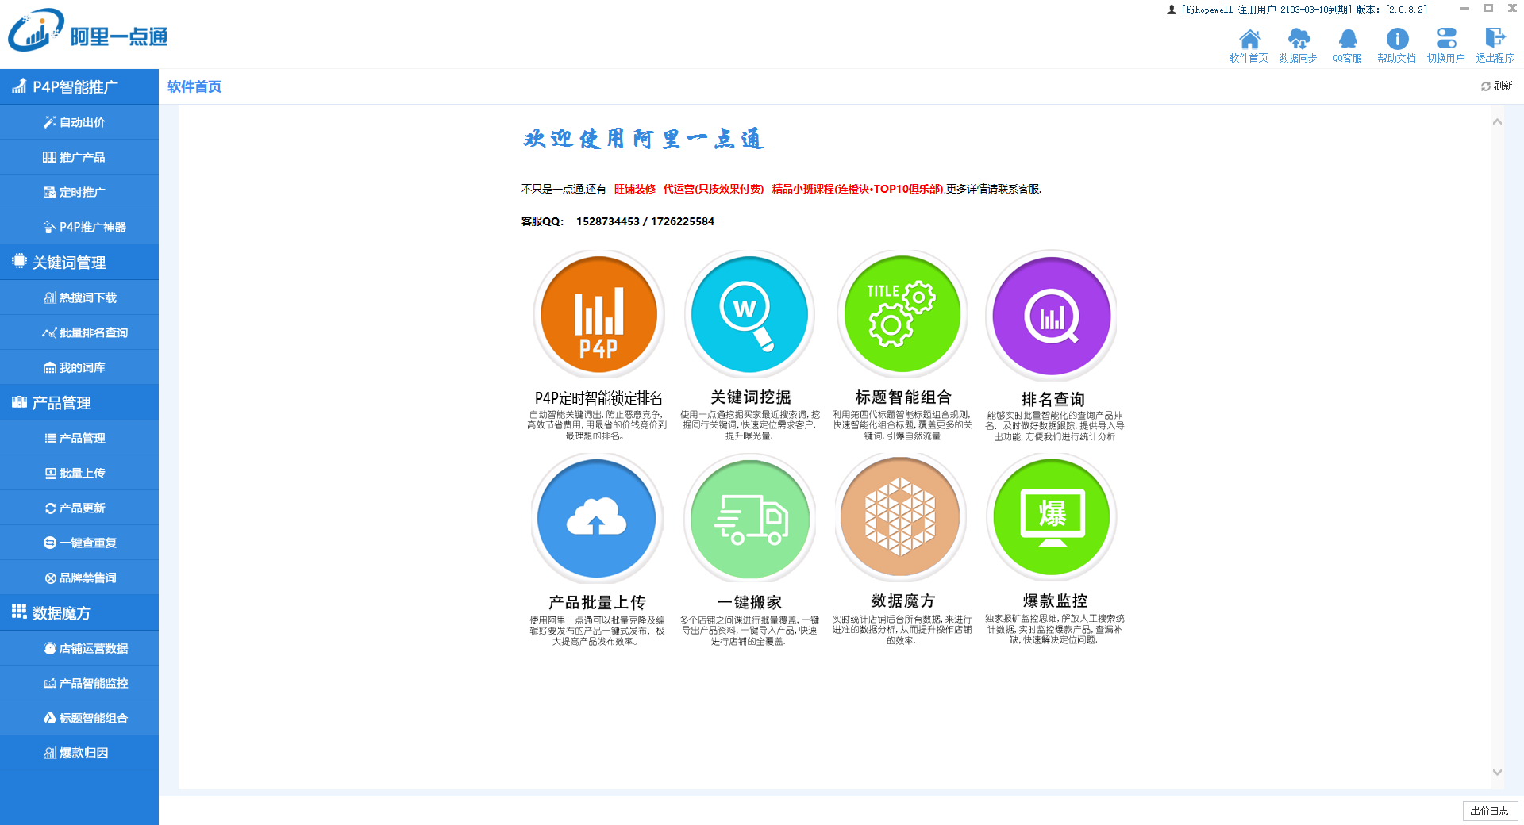The image size is (1524, 825).
Task: Click the red 旺铺装修 text
Action: tap(634, 189)
